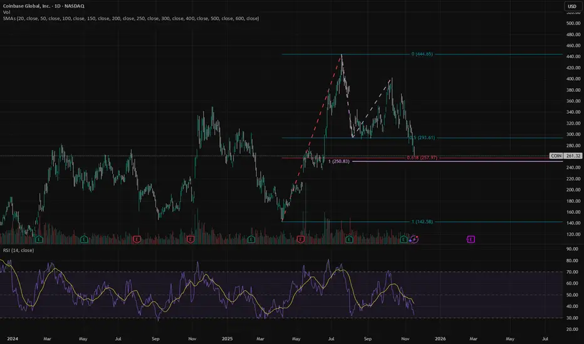
Task: Click the 500.00 price axis label
Action: click(573, 23)
